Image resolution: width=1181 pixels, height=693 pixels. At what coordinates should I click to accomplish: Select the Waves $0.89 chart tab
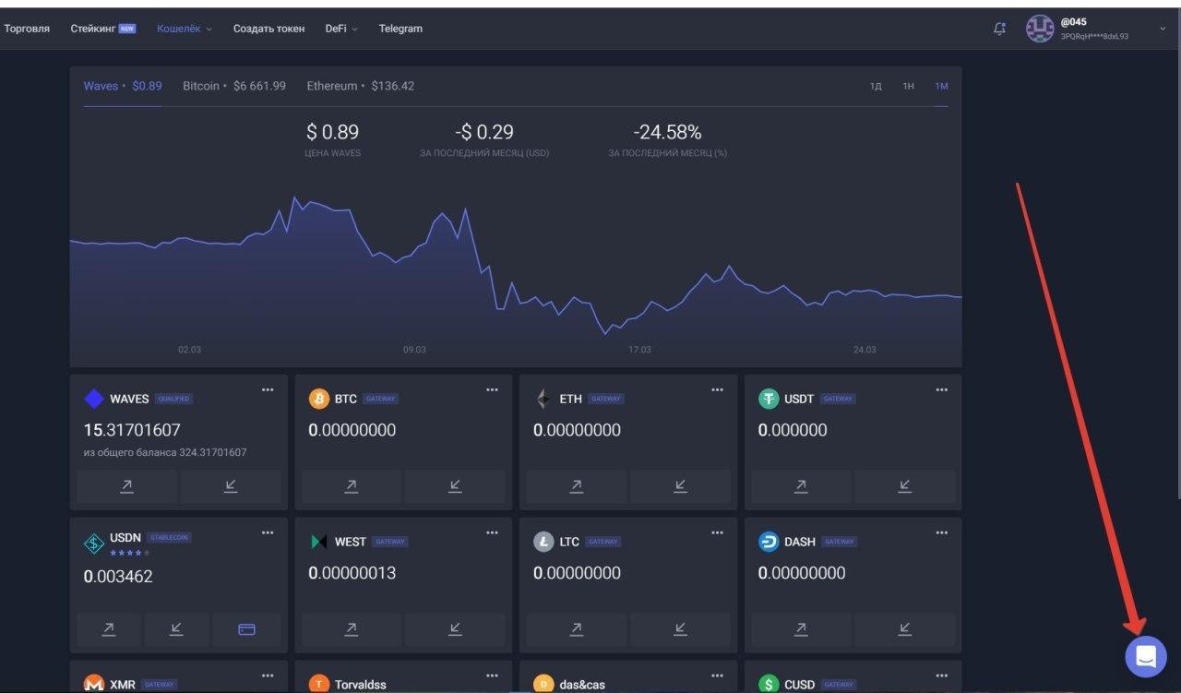(123, 86)
